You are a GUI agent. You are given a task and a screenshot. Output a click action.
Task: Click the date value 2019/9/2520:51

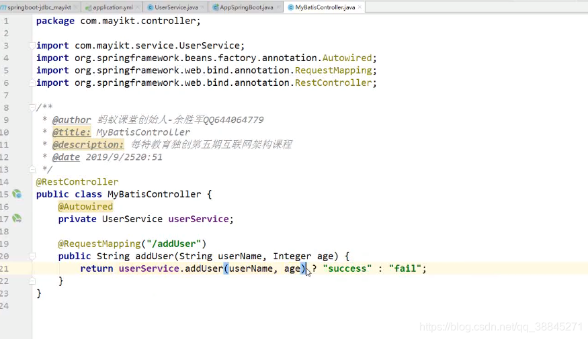(x=124, y=157)
